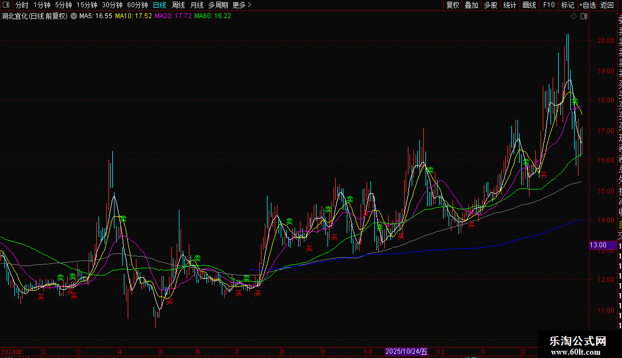
Task: Click the 返回 back button
Action: coord(607,5)
